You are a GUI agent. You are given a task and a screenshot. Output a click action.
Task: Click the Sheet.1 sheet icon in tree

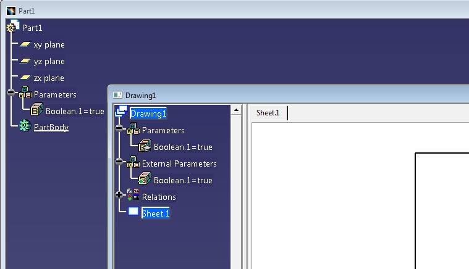(x=133, y=212)
